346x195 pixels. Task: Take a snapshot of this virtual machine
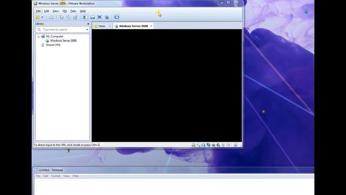(x=62, y=17)
